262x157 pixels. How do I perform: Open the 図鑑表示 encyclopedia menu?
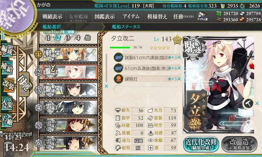[x=104, y=16]
